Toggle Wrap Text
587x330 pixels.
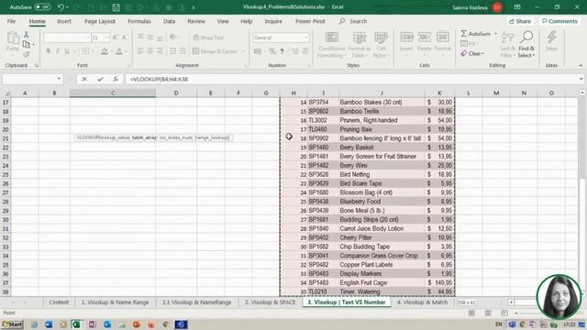point(208,38)
